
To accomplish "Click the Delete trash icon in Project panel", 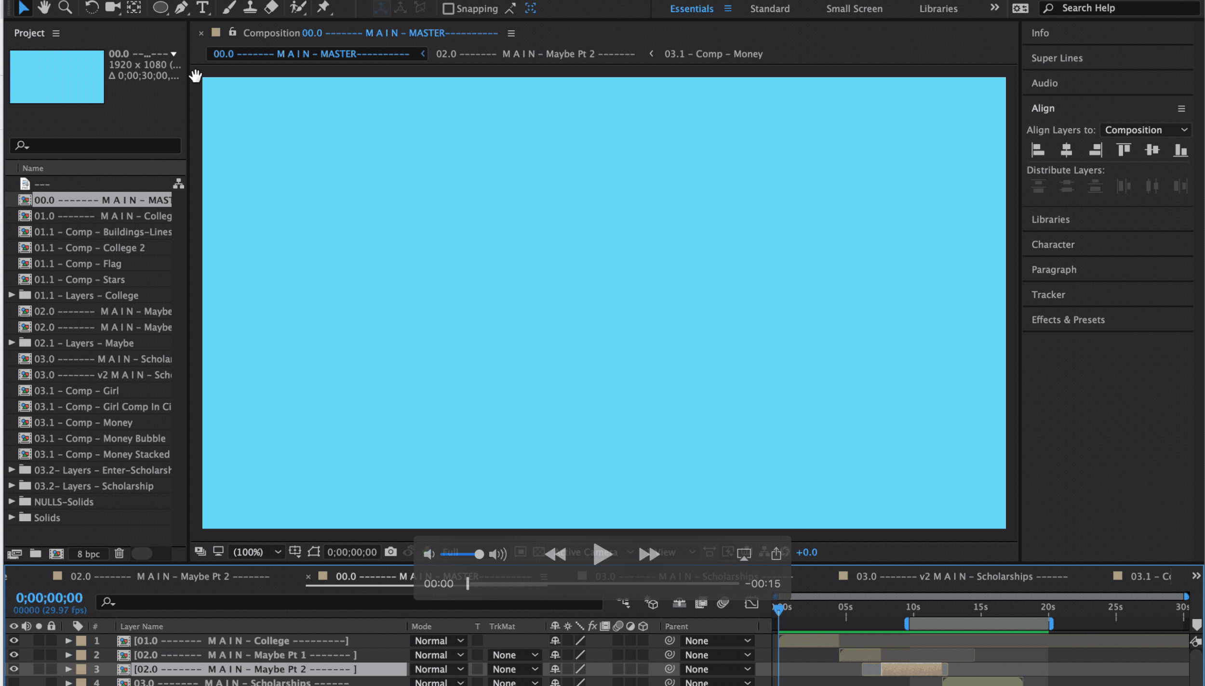I will [119, 554].
